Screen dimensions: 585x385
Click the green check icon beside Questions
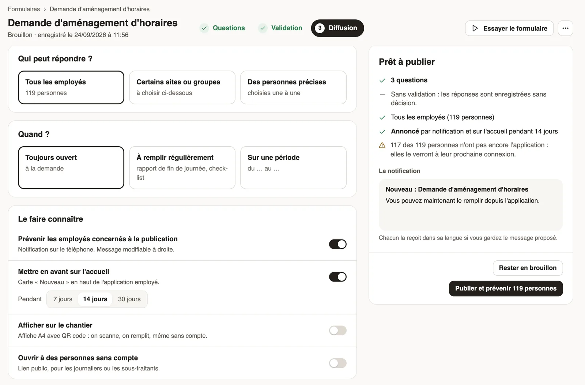point(204,28)
